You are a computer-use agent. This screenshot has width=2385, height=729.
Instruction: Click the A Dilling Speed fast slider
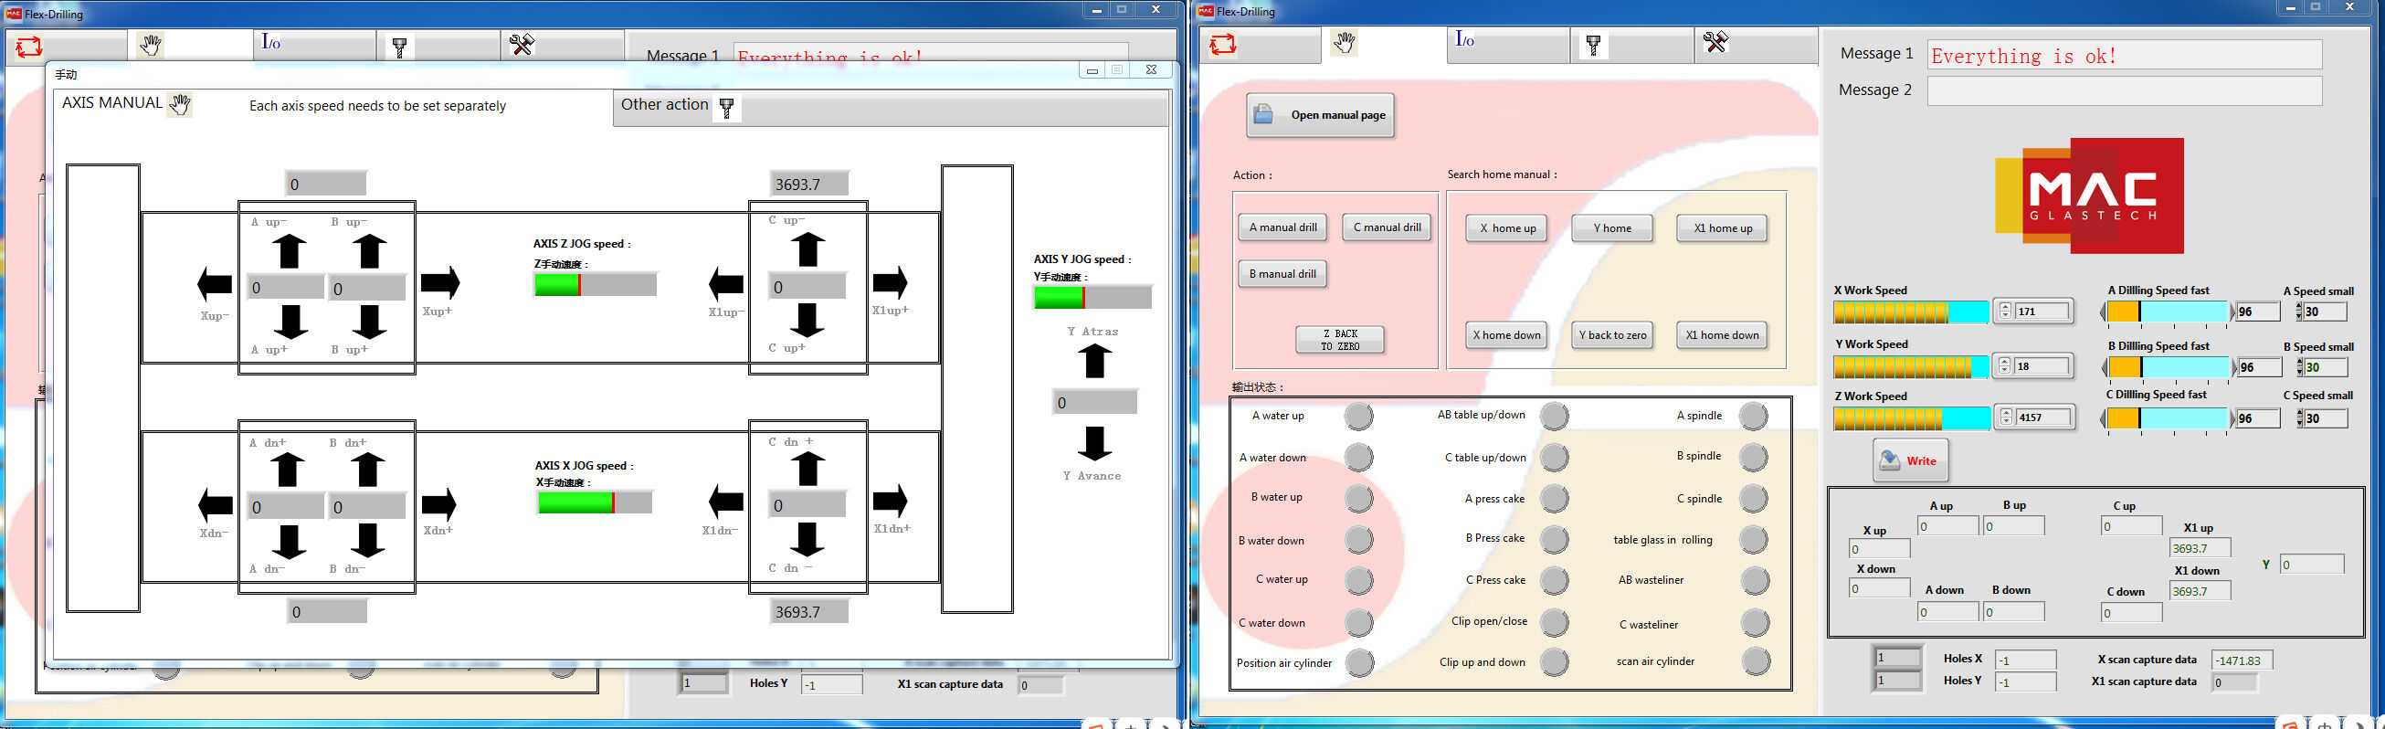coord(2166,312)
